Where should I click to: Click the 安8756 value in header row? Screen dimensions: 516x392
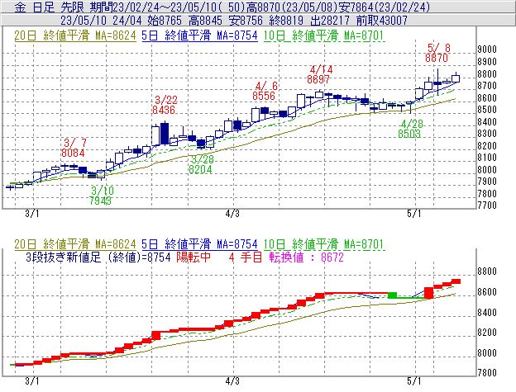(x=246, y=21)
